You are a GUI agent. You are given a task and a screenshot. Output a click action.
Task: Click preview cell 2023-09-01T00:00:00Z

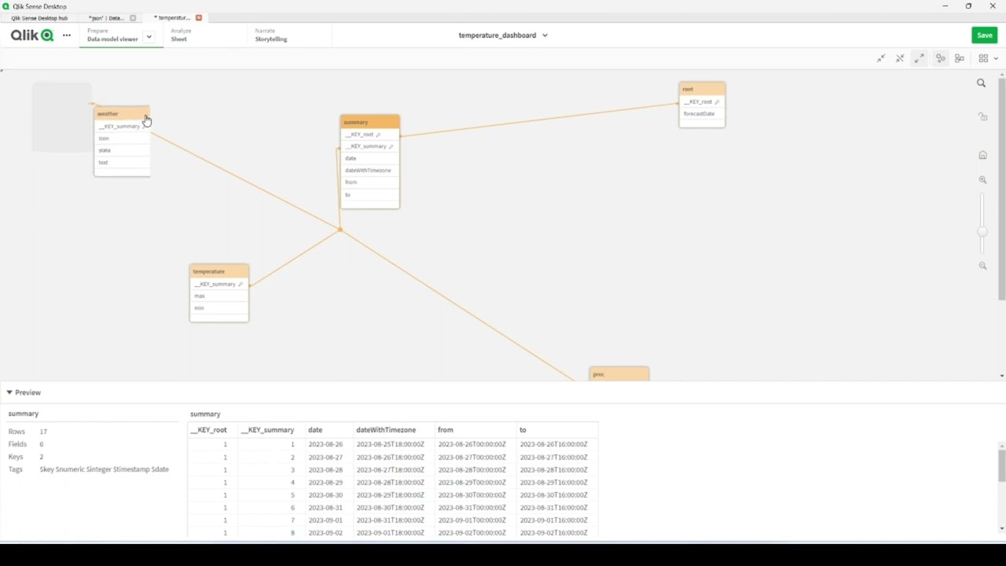coord(472,520)
